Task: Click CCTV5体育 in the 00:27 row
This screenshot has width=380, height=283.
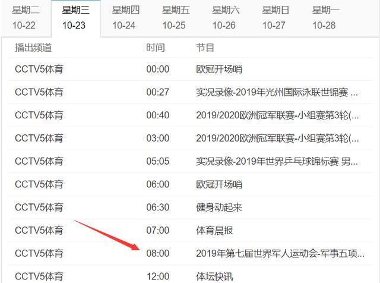Action: point(39,92)
